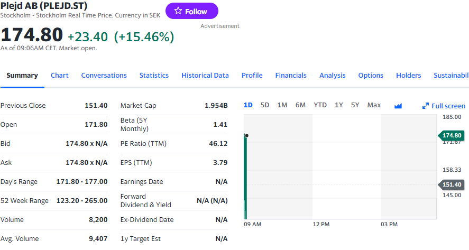Click the 03 PM axis label on chart
469x250 pixels.
pos(389,224)
